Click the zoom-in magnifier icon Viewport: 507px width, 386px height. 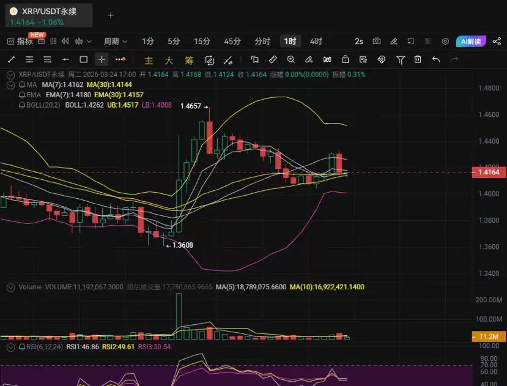point(291,59)
